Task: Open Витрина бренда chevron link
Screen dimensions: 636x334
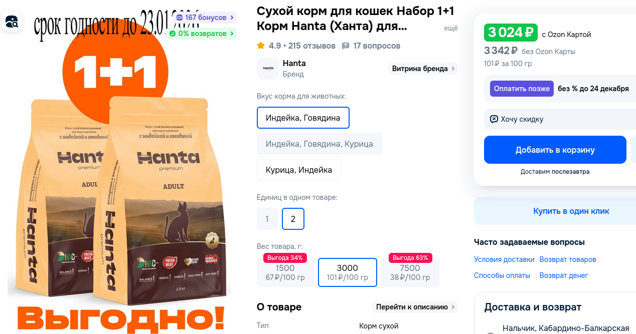Action: click(x=423, y=69)
